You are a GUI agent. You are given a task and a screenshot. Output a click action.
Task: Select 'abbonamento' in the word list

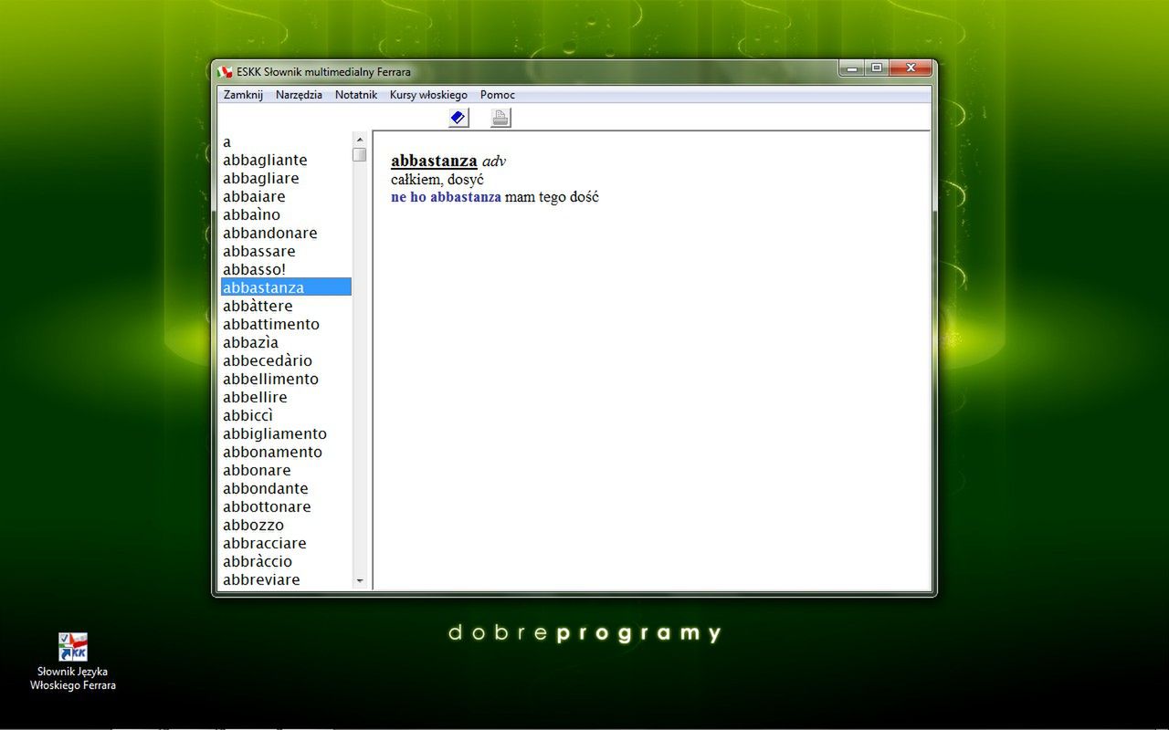(x=286, y=452)
